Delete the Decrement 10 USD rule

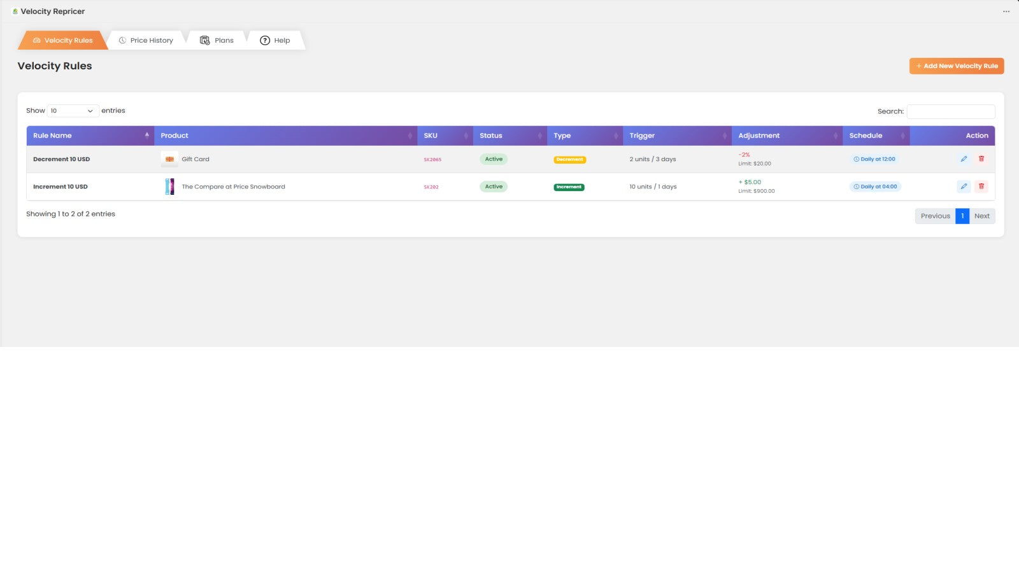981,159
